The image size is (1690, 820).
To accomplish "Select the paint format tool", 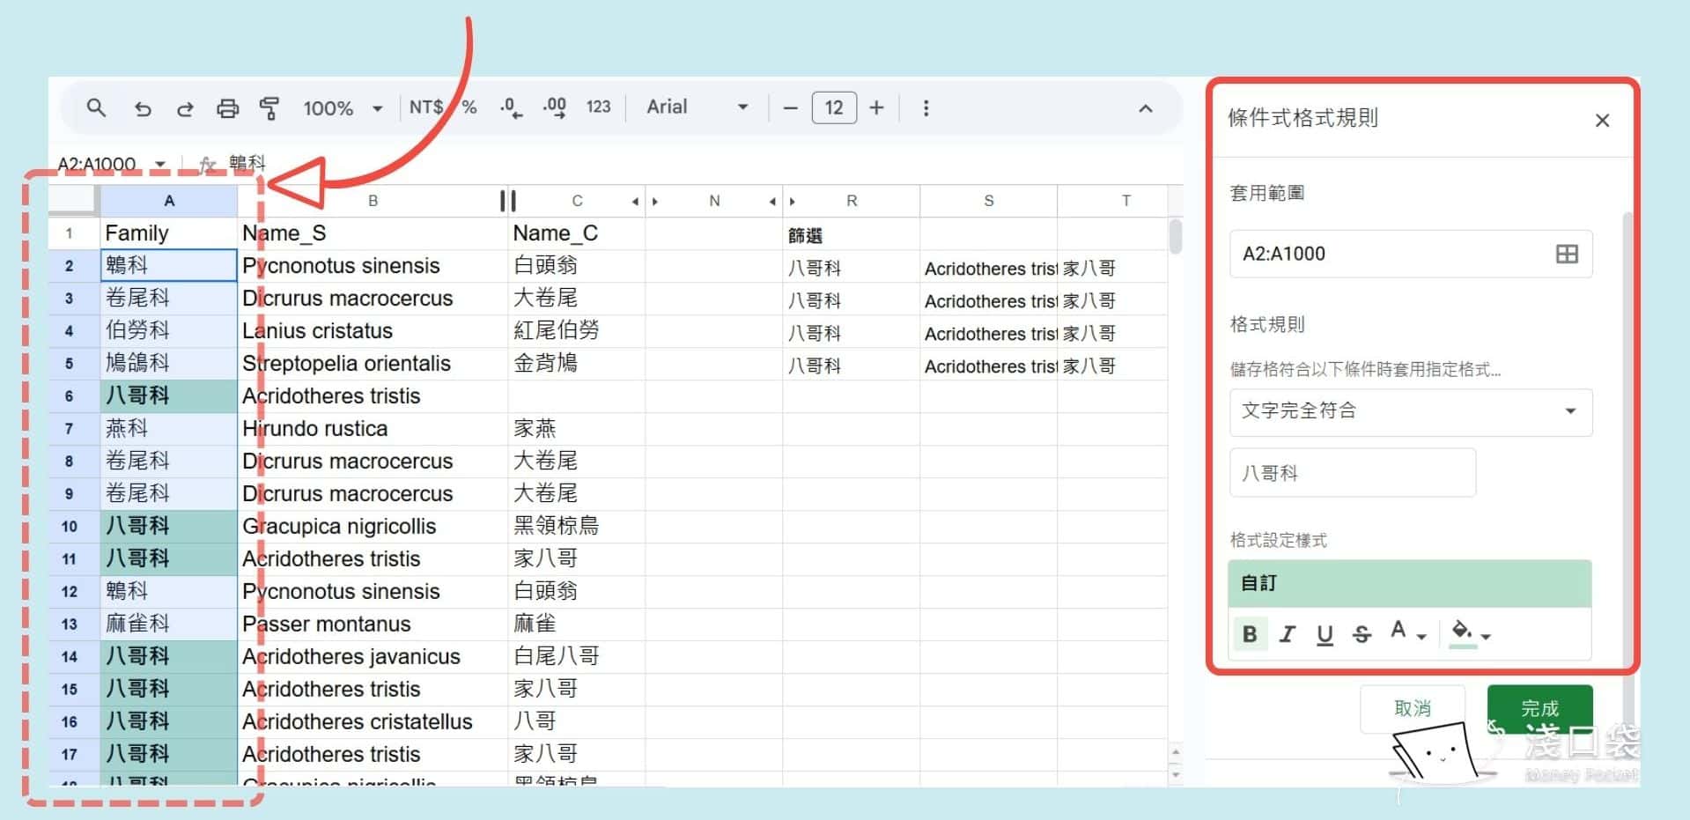I will (270, 107).
